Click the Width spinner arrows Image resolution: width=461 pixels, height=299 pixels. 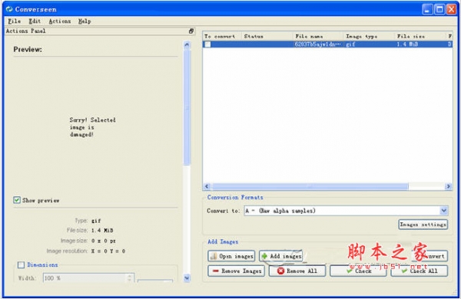pyautogui.click(x=130, y=278)
